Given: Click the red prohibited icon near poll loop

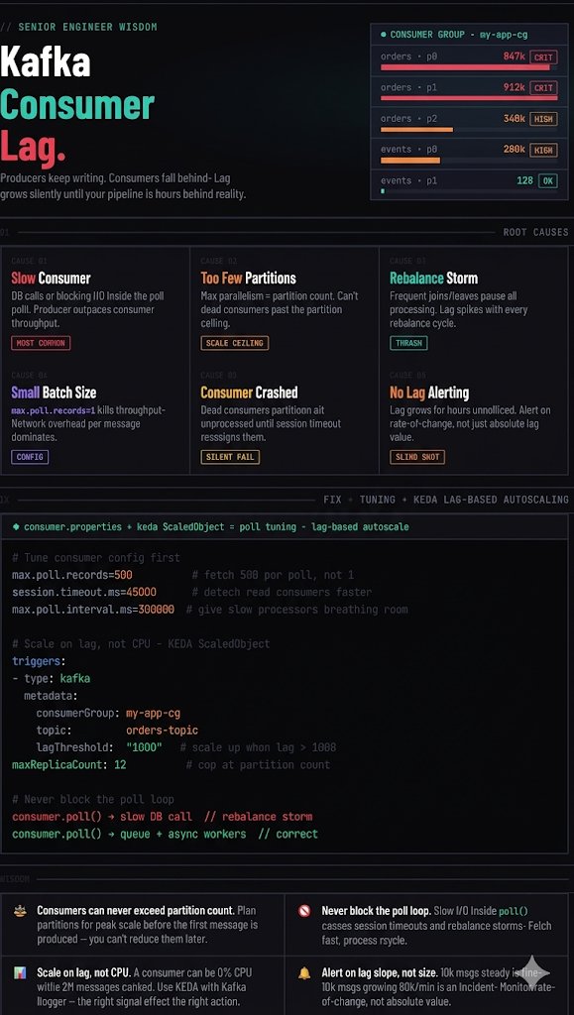Looking at the screenshot, I should point(304,911).
